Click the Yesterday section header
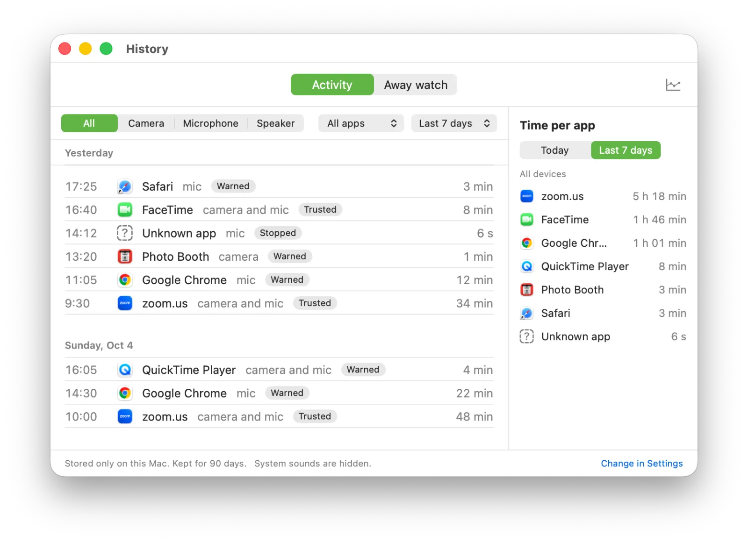The width and height of the screenshot is (748, 543). (89, 153)
